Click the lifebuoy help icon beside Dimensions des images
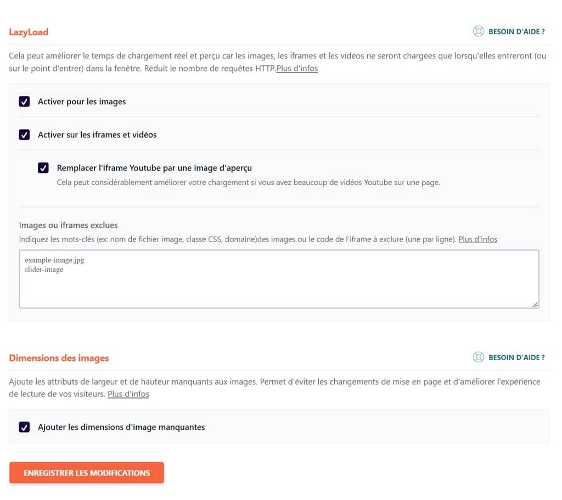This screenshot has height=500, width=562. pos(478,357)
